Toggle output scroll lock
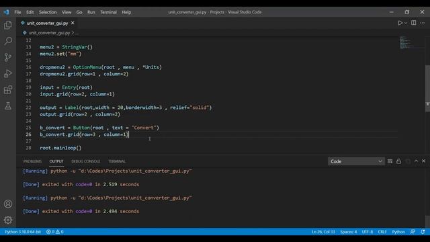This screenshot has width=430, height=242. coord(398,161)
